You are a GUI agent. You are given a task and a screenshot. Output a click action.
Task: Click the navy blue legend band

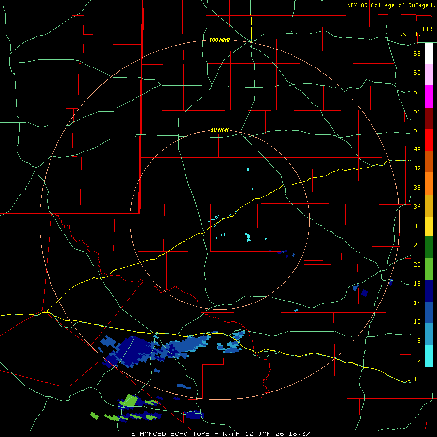coord(429,291)
